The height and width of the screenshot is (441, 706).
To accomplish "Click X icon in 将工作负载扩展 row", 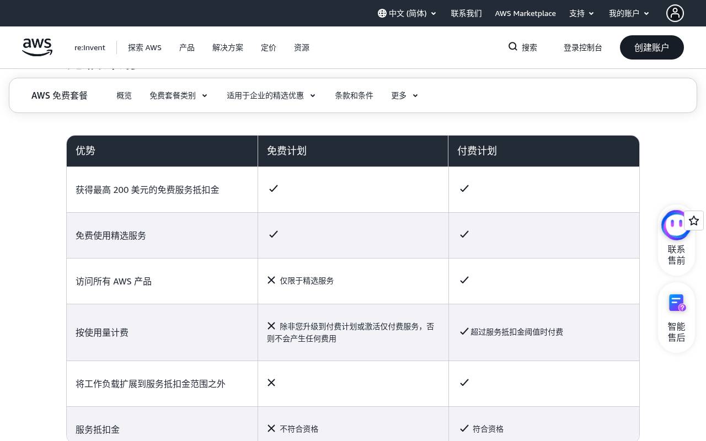I will 271,383.
